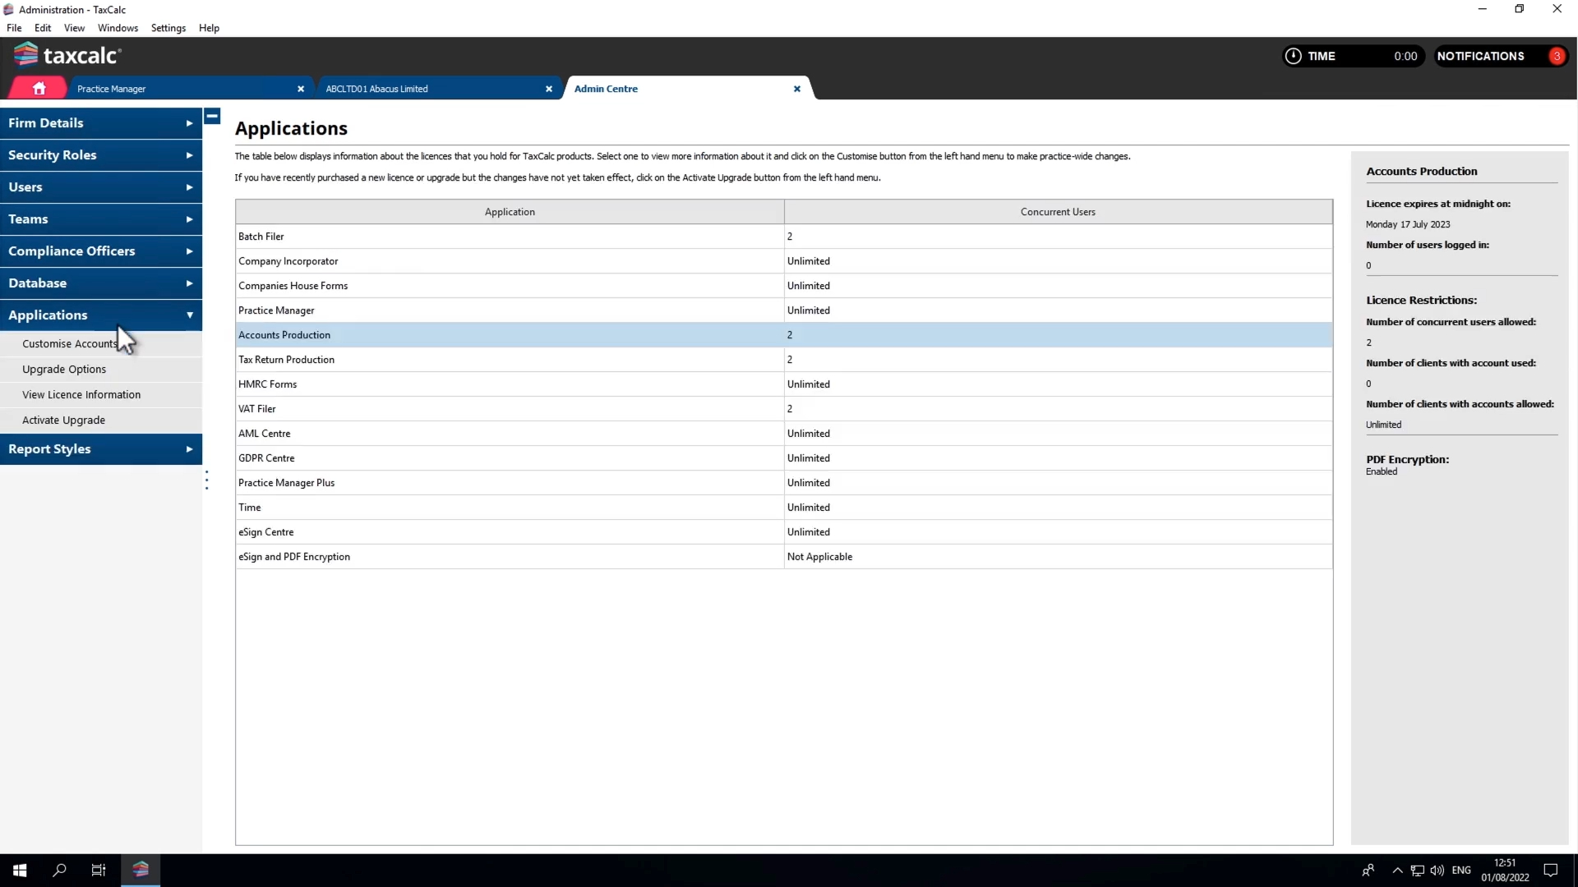
Task: Select the AML Centre row
Action: [784, 434]
